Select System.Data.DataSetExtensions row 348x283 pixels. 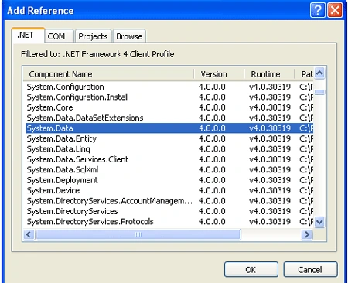click(169, 118)
